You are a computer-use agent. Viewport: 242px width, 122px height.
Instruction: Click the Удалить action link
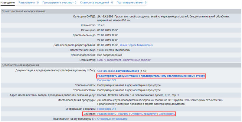point(123,114)
